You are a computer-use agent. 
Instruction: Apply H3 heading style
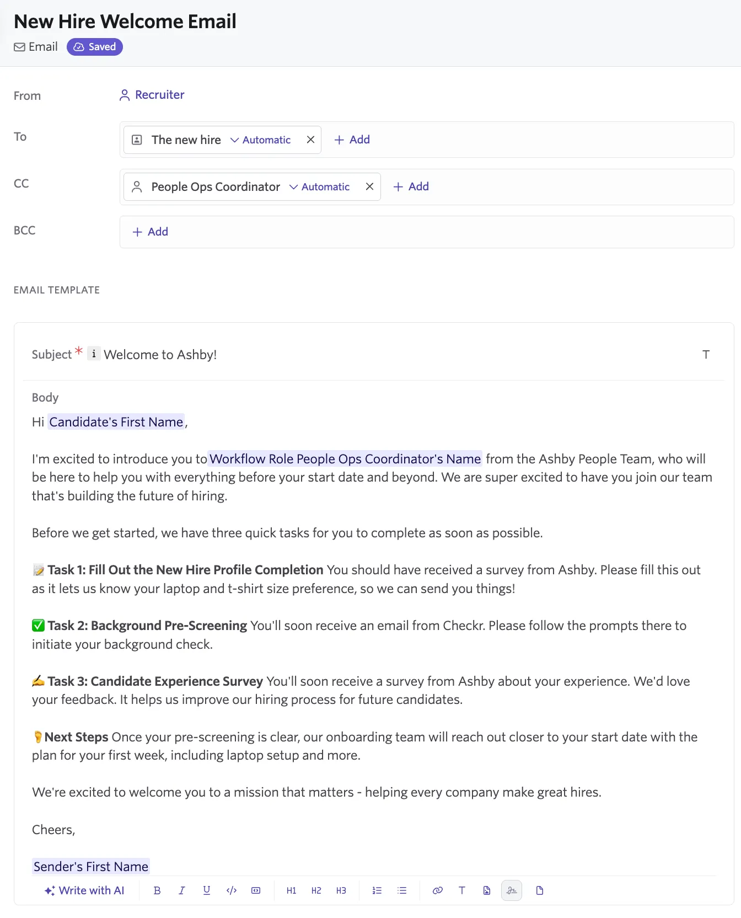[x=341, y=890]
